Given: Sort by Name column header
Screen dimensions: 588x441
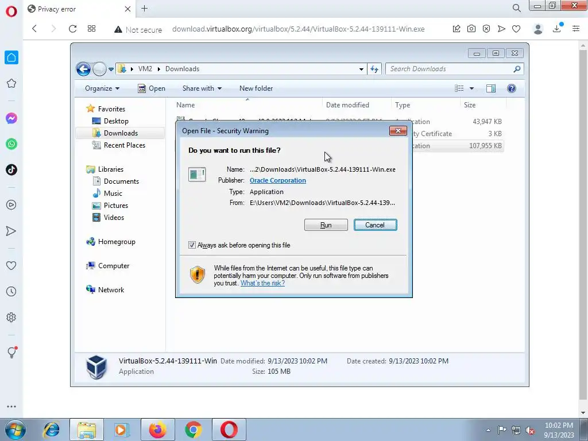Looking at the screenshot, I should pyautogui.click(x=185, y=105).
